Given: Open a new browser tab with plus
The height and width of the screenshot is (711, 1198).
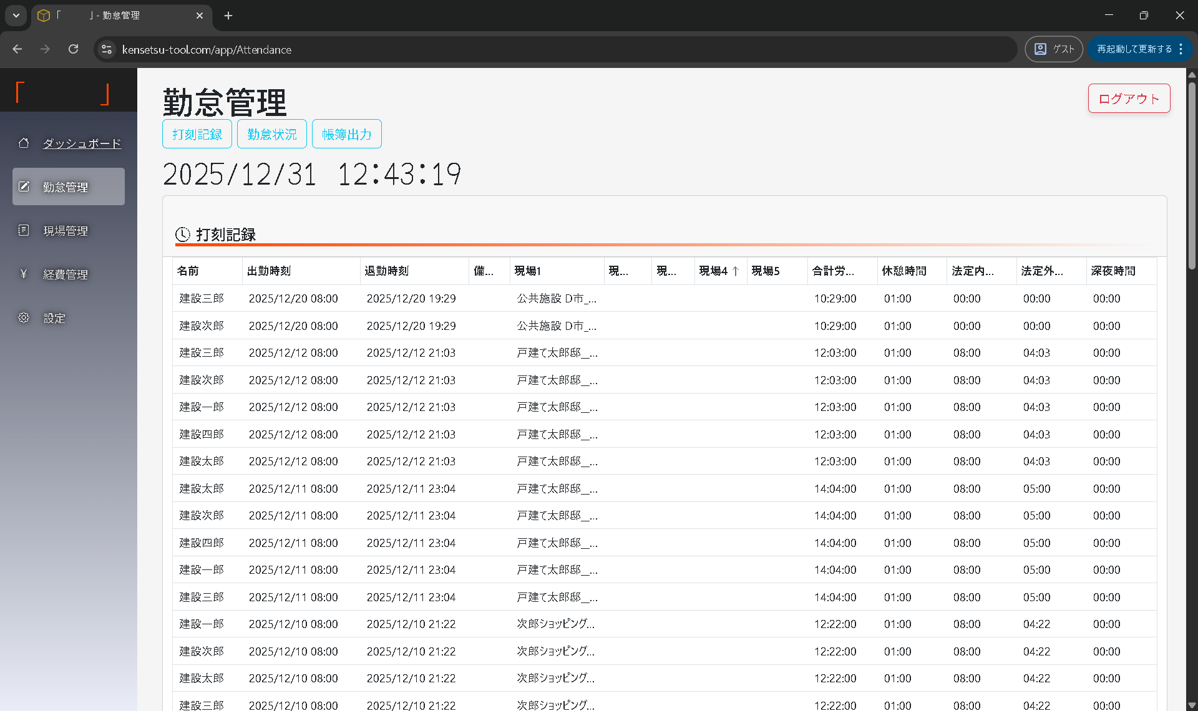Looking at the screenshot, I should [x=228, y=16].
